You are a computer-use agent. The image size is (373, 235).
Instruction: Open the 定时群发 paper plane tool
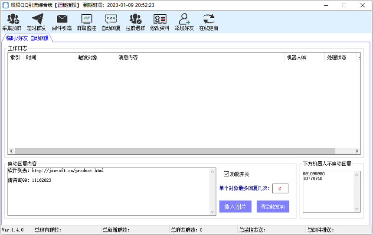coord(36,22)
